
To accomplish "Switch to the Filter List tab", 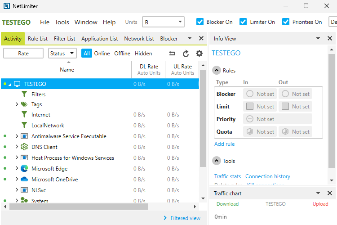I will point(64,39).
